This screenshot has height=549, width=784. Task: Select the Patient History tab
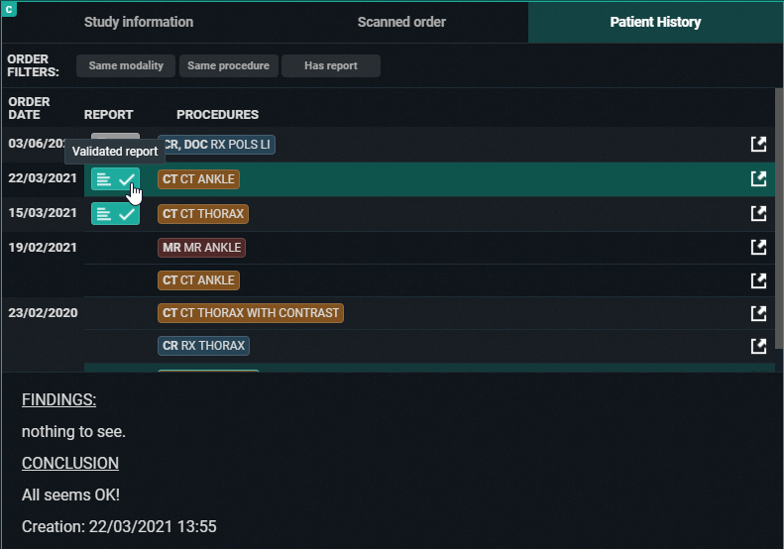(655, 22)
